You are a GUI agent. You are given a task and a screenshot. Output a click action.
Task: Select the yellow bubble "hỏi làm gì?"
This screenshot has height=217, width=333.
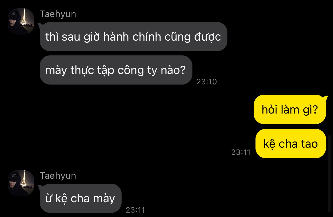coord(290,109)
